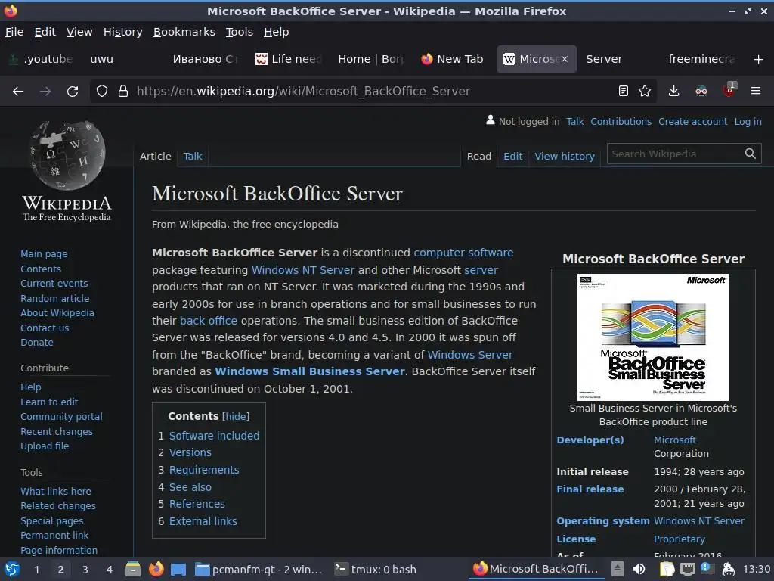Open the article Talk tab
The height and width of the screenshot is (581, 774).
193,156
